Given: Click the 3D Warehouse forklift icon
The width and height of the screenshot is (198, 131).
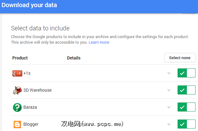Looking at the screenshot, I should (x=17, y=90).
